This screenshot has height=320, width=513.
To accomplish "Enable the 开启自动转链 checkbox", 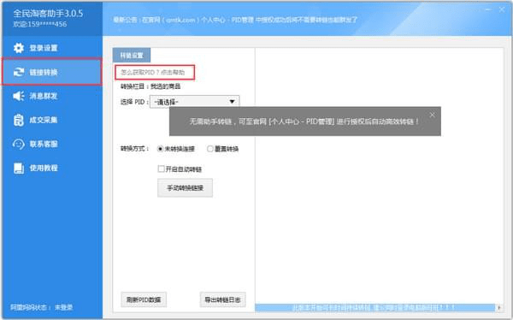I will tap(161, 169).
